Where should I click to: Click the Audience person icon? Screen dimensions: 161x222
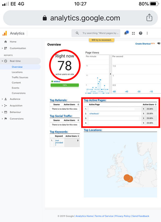[6, 99]
